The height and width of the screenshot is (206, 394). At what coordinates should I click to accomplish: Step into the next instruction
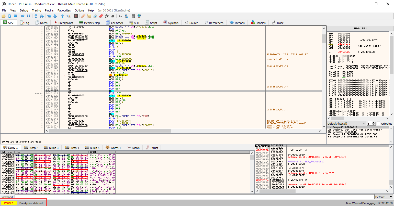pos(36,16)
